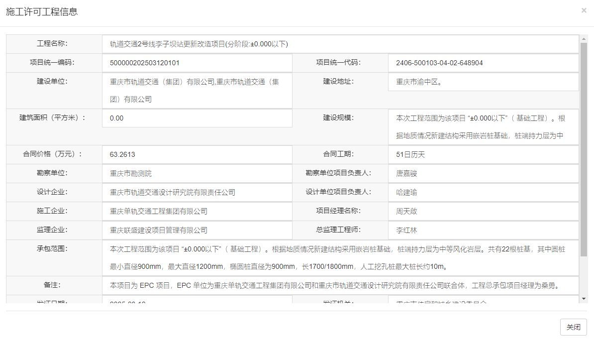Click the 合同工期 value 51日历天
This screenshot has width=594, height=350.
pos(410,154)
